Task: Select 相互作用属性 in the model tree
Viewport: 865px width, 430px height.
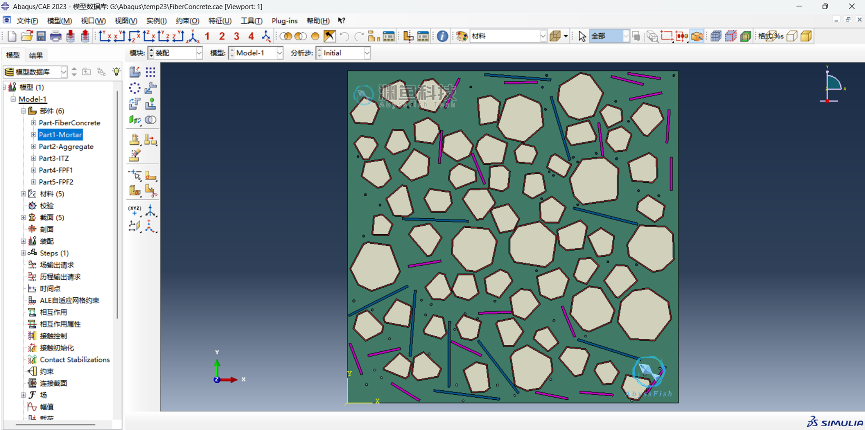Action: tap(60, 324)
